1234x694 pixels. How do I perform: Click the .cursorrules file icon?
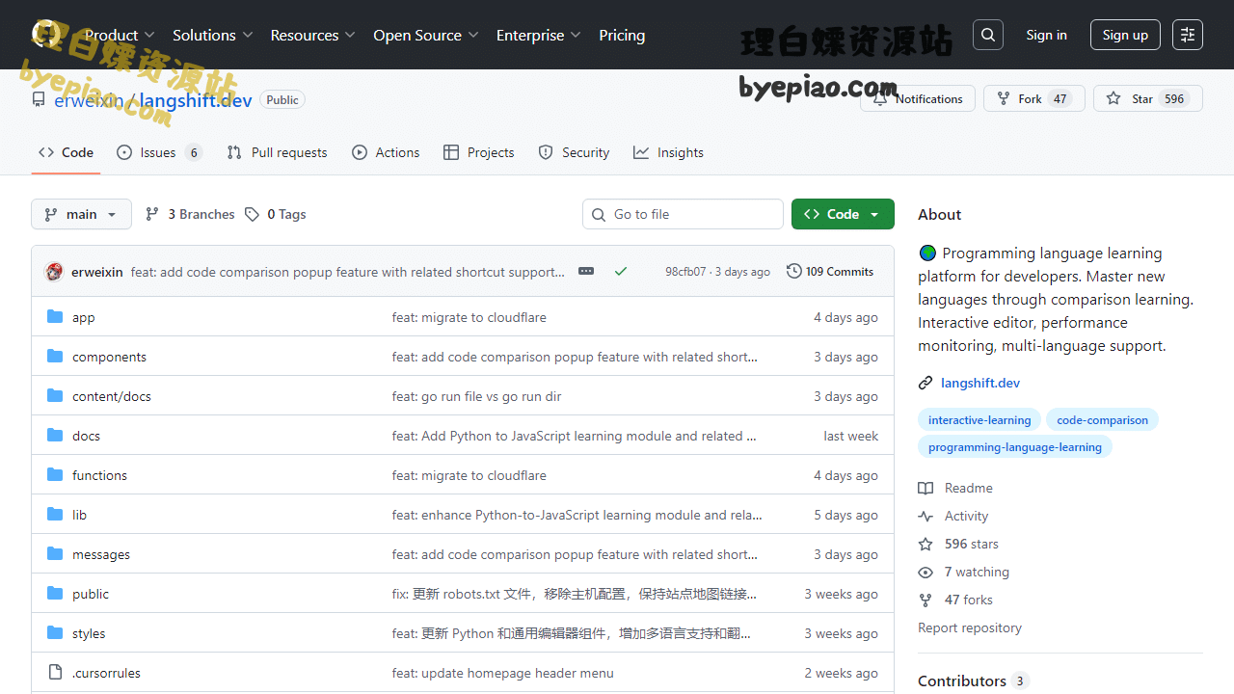click(x=55, y=673)
